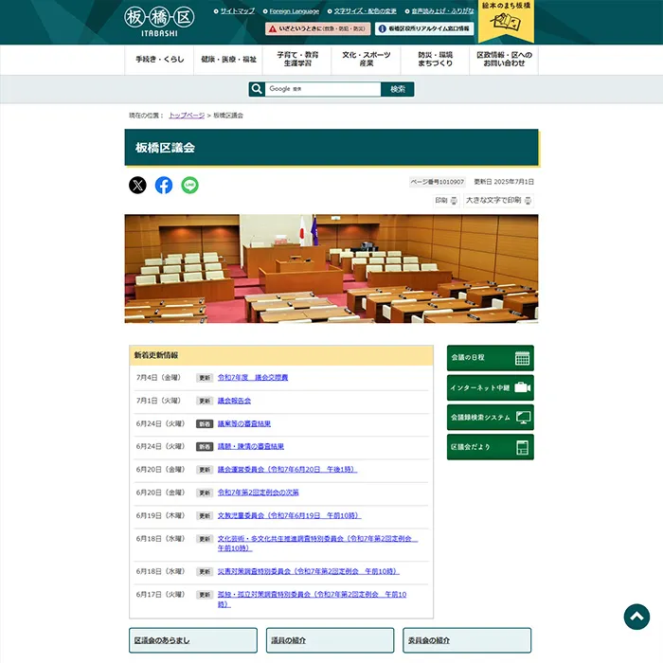Screen dimensions: 663x663
Task: Click calendar icon on 会議の日程
Action: pyautogui.click(x=522, y=358)
